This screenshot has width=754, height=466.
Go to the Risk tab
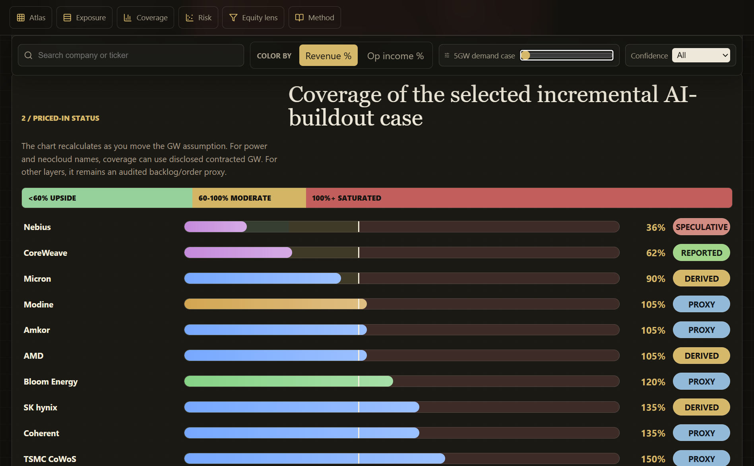pos(198,17)
